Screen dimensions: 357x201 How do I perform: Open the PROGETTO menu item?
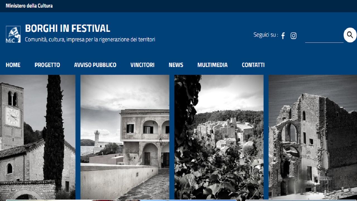pyautogui.click(x=47, y=65)
